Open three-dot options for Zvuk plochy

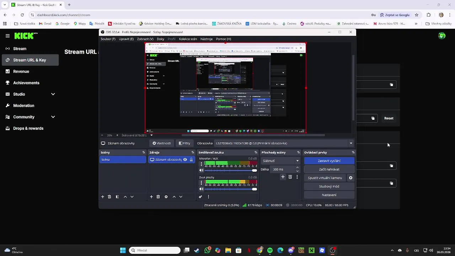coord(201,183)
